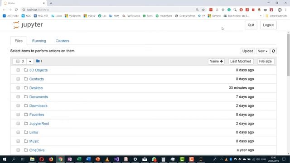Check the Contacts folder checkbox

tap(18, 79)
